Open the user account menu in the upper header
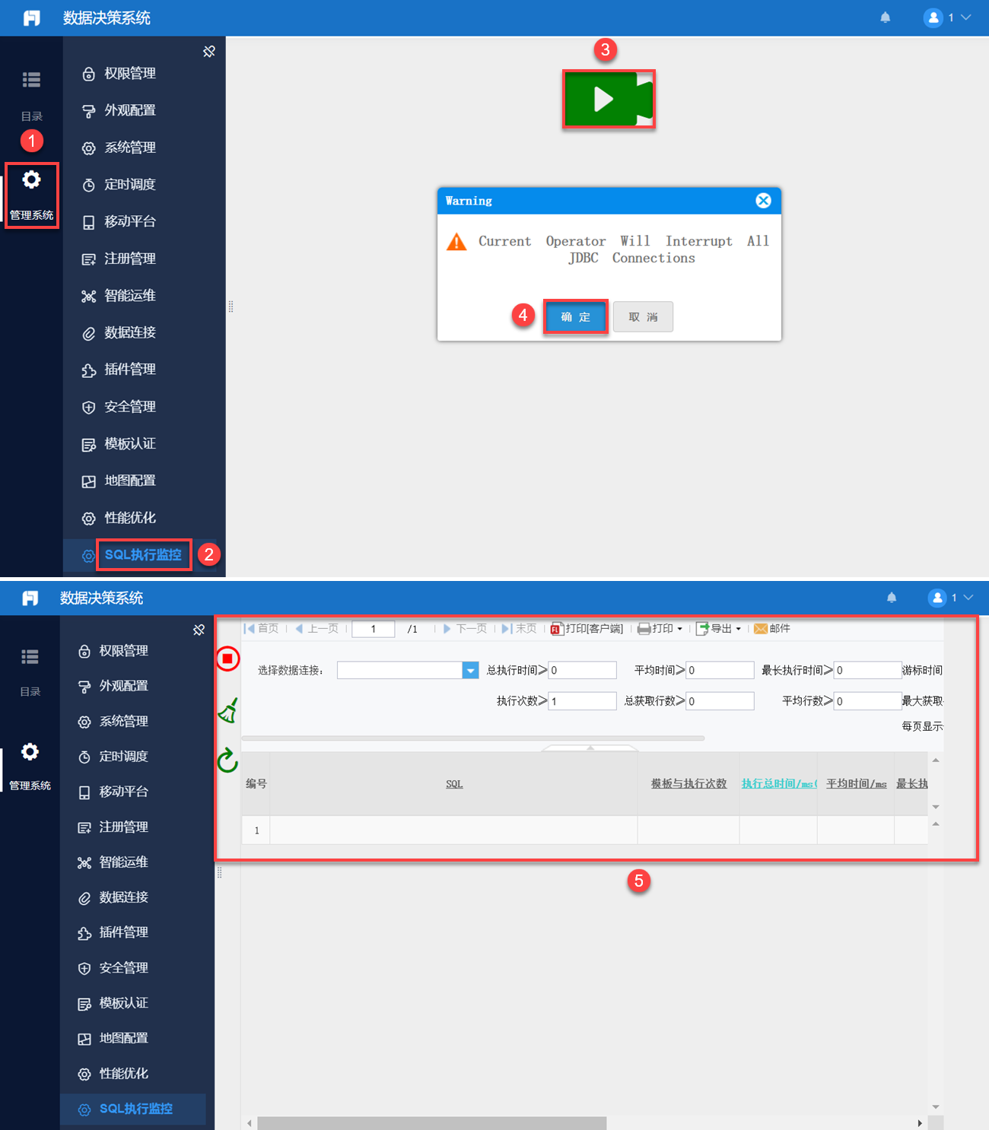Screen dimensions: 989x1130 coord(947,17)
